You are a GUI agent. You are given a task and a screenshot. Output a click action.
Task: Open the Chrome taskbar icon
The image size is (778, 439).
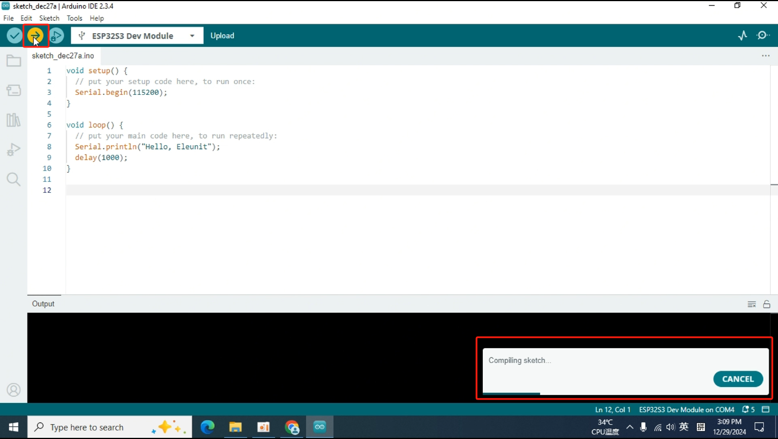tap(292, 427)
